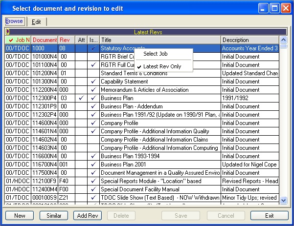Click the scrollbar up arrow
Image resolution: width=294 pixels, height=226 pixels.
click(284, 40)
